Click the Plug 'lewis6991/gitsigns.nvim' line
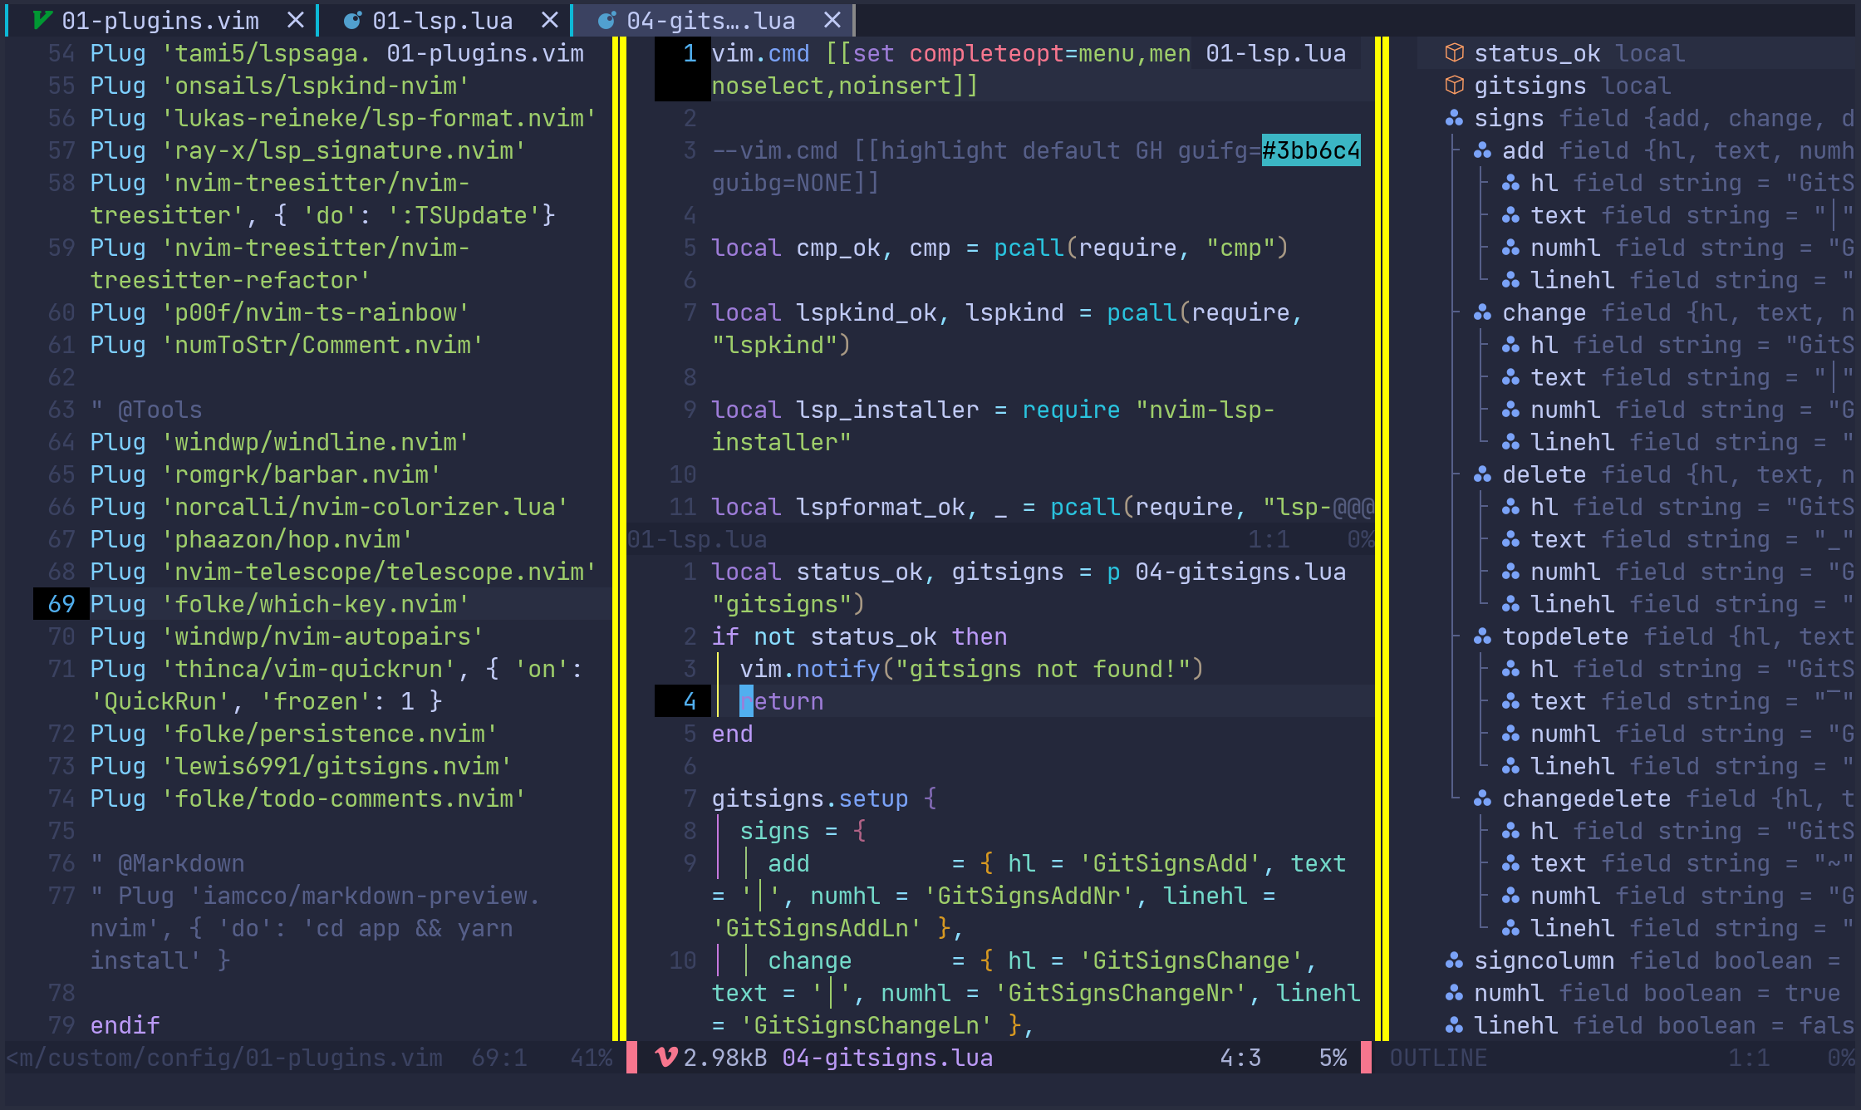This screenshot has width=1861, height=1110. 301,766
